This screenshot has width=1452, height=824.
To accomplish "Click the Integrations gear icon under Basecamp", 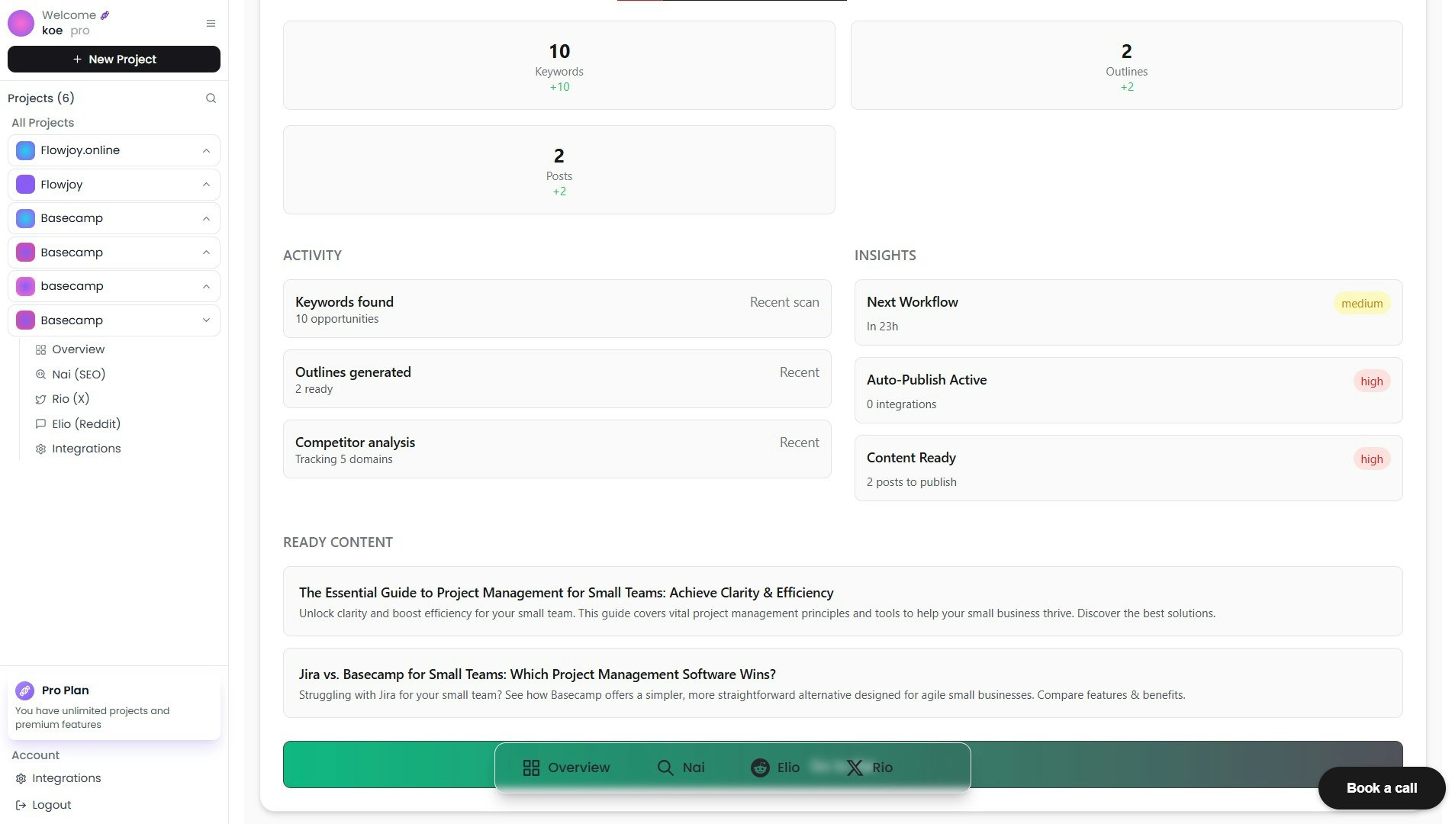I will 40,449.
